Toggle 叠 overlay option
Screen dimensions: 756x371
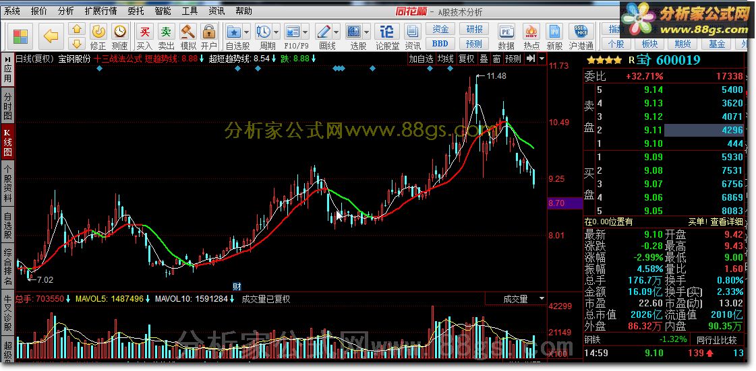coord(484,59)
